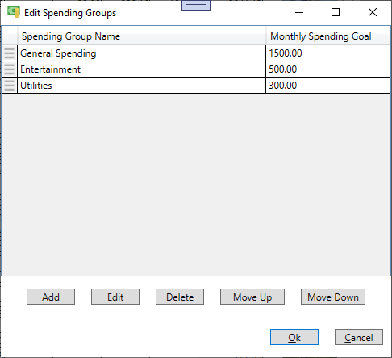Minimize the Edit Spending Groups window

299,12
